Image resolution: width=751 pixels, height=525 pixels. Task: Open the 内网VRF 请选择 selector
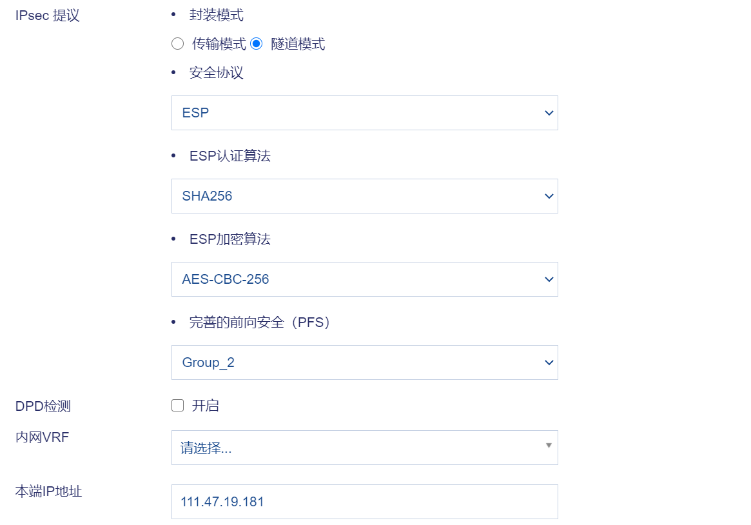[364, 448]
